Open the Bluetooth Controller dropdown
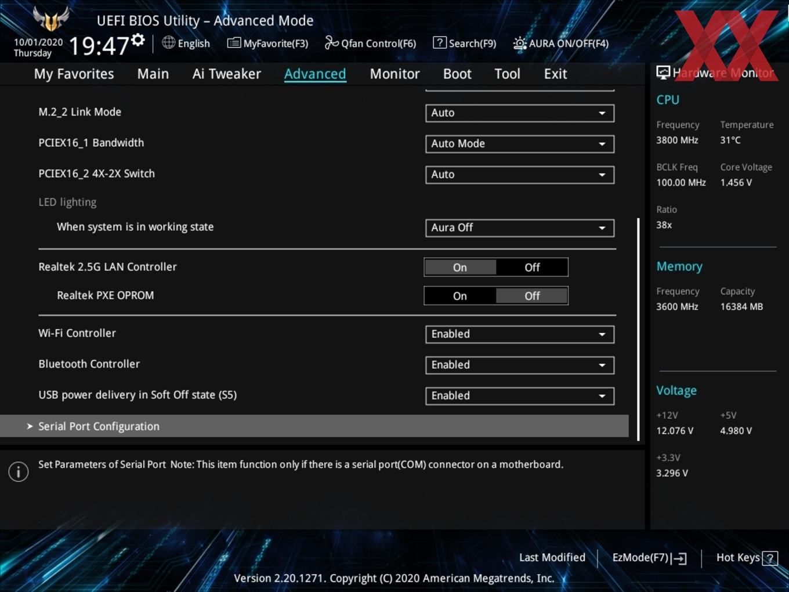Viewport: 789px width, 592px height. click(520, 365)
